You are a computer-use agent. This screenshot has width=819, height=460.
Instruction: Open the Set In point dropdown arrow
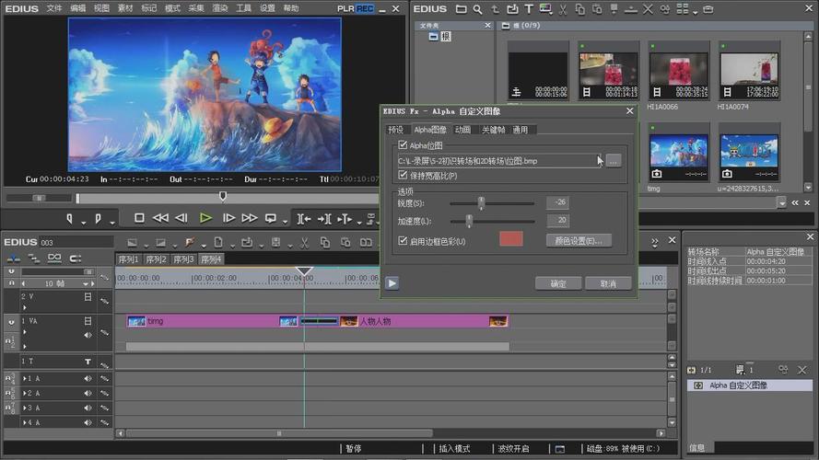pos(84,223)
